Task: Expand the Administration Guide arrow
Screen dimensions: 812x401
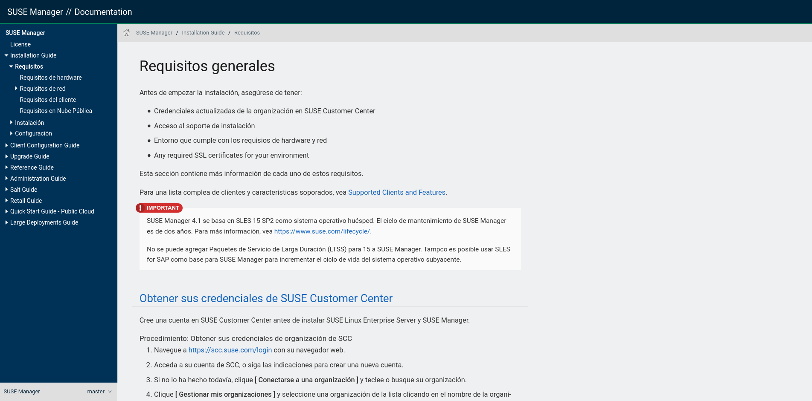Action: coord(6,179)
